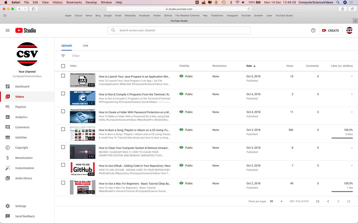Open the CSV account avatar menu

point(349,30)
